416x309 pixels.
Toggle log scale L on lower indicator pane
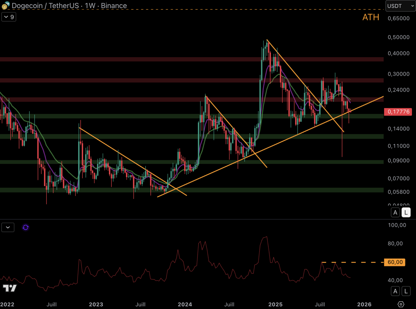click(x=406, y=291)
